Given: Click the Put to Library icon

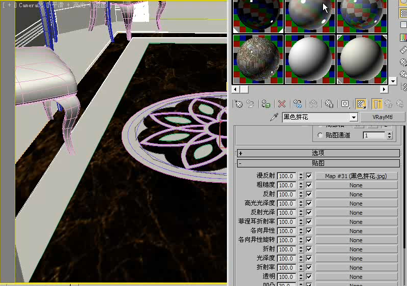Looking at the screenshot, I should click(329, 104).
